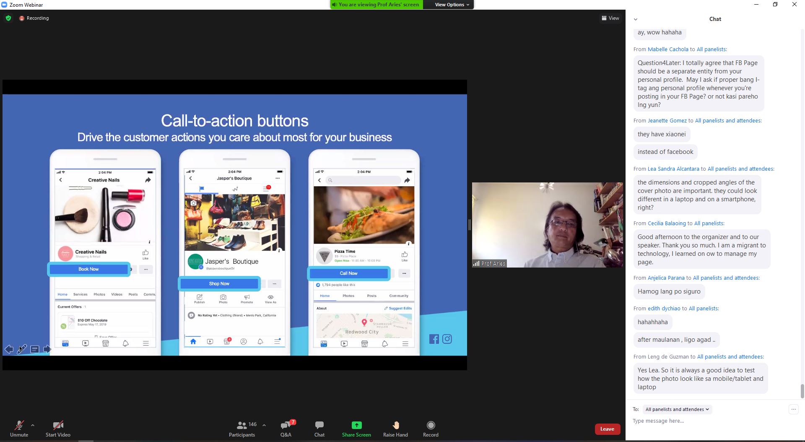Click Promote icon on Jasper's Boutique phone
Viewport: 805px width, 442px height.
(x=247, y=299)
